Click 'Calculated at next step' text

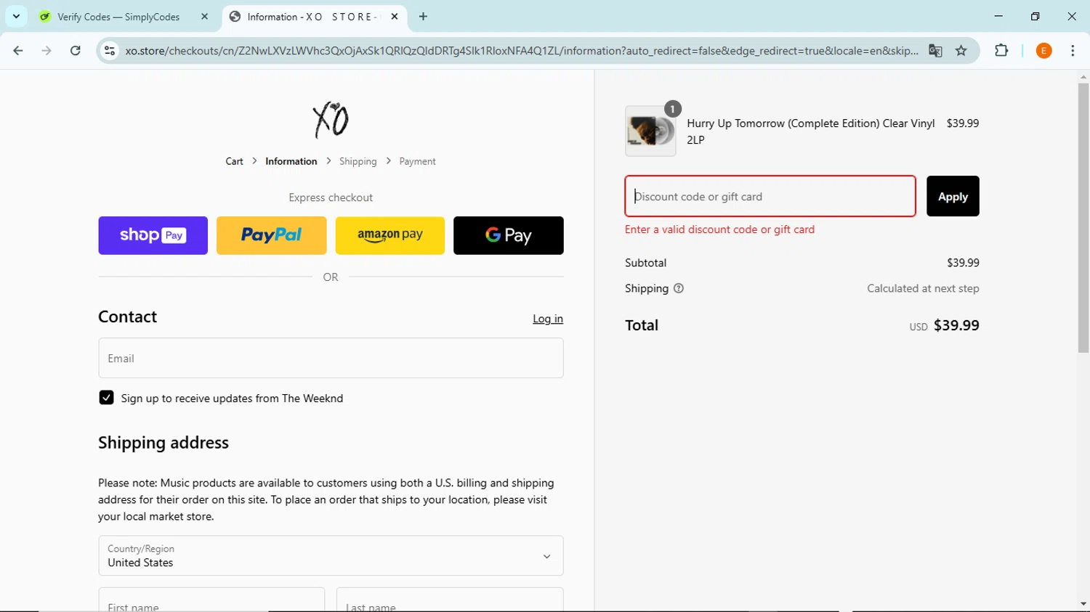pyautogui.click(x=923, y=288)
